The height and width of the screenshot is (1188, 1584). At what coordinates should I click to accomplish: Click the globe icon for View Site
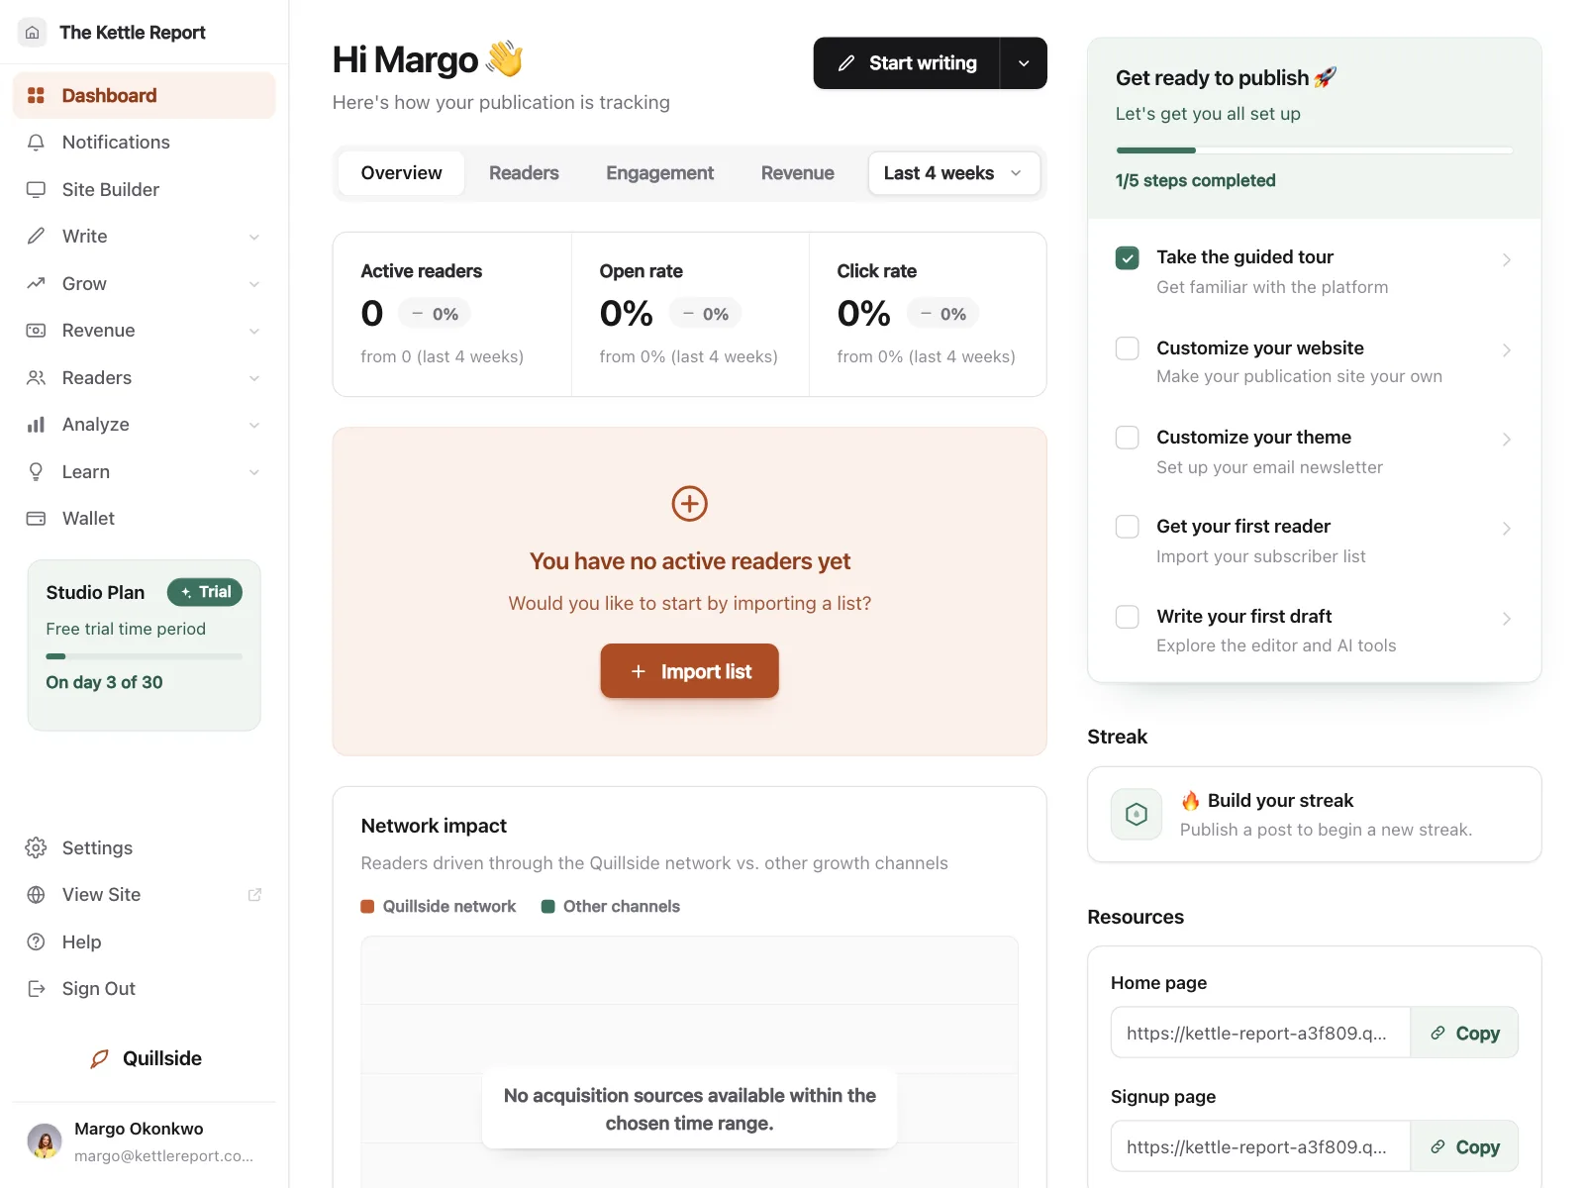click(x=37, y=895)
